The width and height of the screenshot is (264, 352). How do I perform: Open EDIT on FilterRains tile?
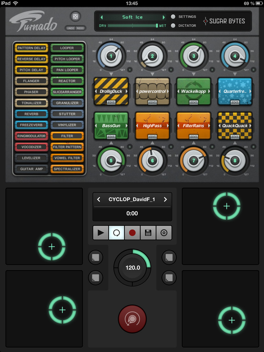click(x=194, y=137)
